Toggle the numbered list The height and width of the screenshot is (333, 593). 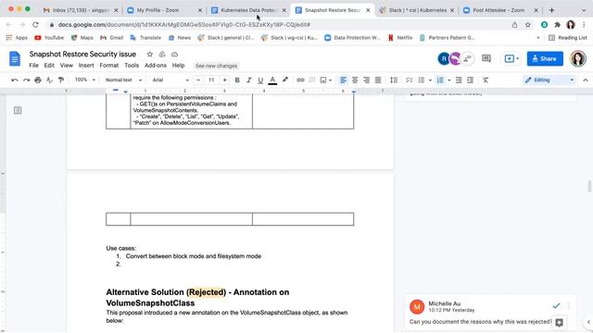pyautogui.click(x=440, y=80)
